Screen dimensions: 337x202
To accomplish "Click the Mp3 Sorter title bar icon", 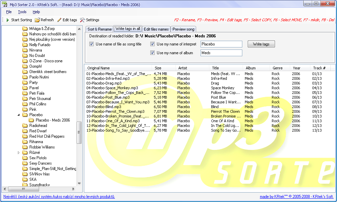I will 4,4.
